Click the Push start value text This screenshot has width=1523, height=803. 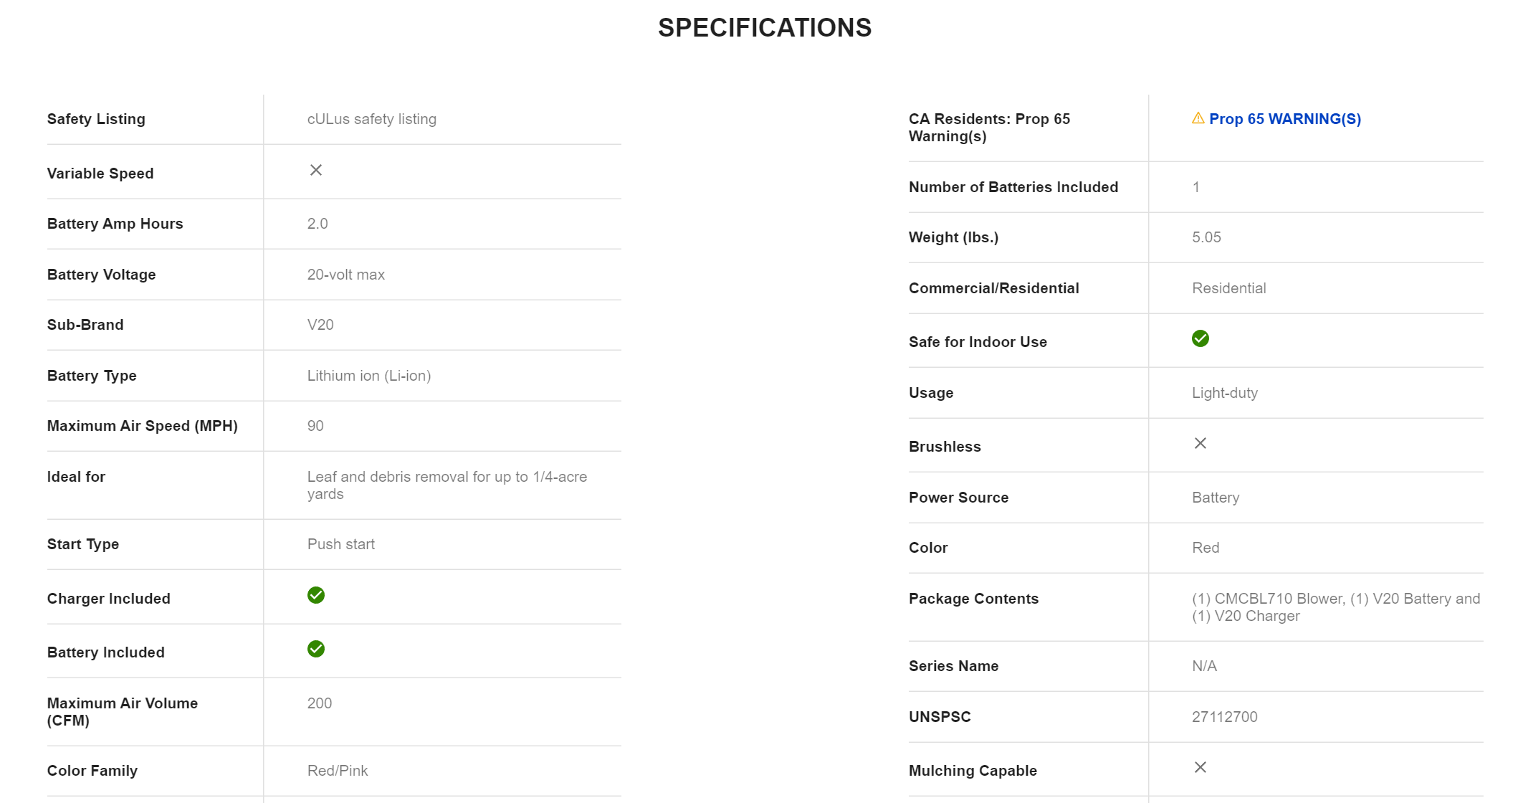coord(340,544)
